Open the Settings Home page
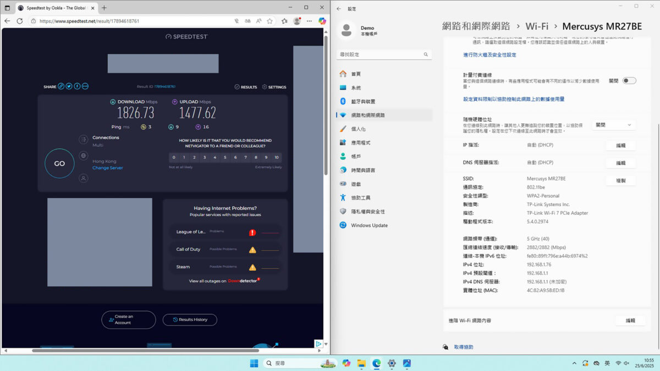 tap(384, 74)
